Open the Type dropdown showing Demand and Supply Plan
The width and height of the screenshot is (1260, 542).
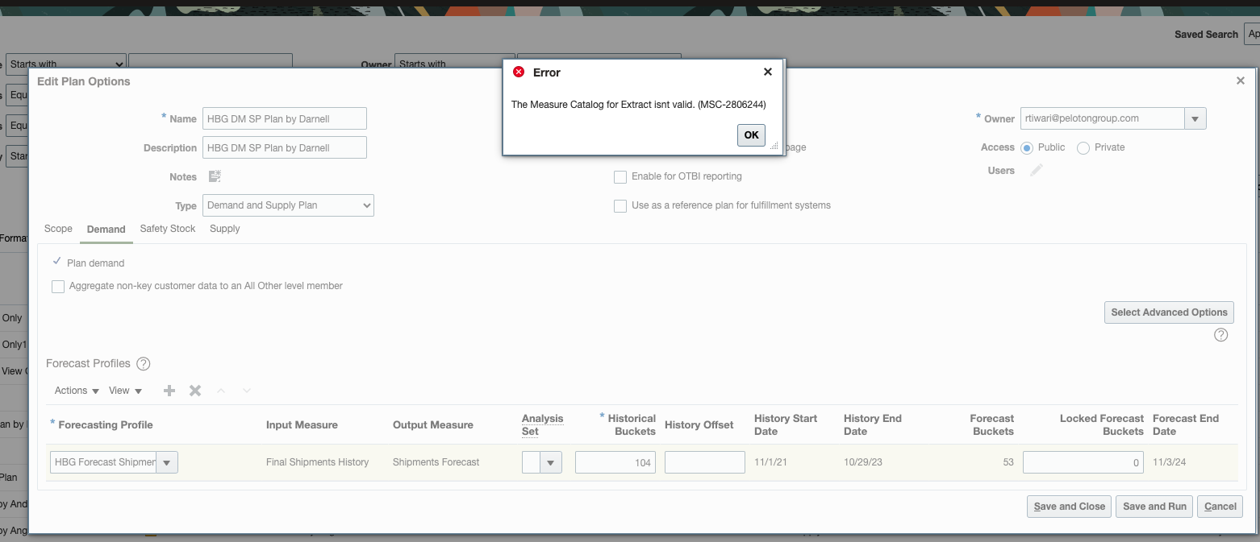(288, 205)
